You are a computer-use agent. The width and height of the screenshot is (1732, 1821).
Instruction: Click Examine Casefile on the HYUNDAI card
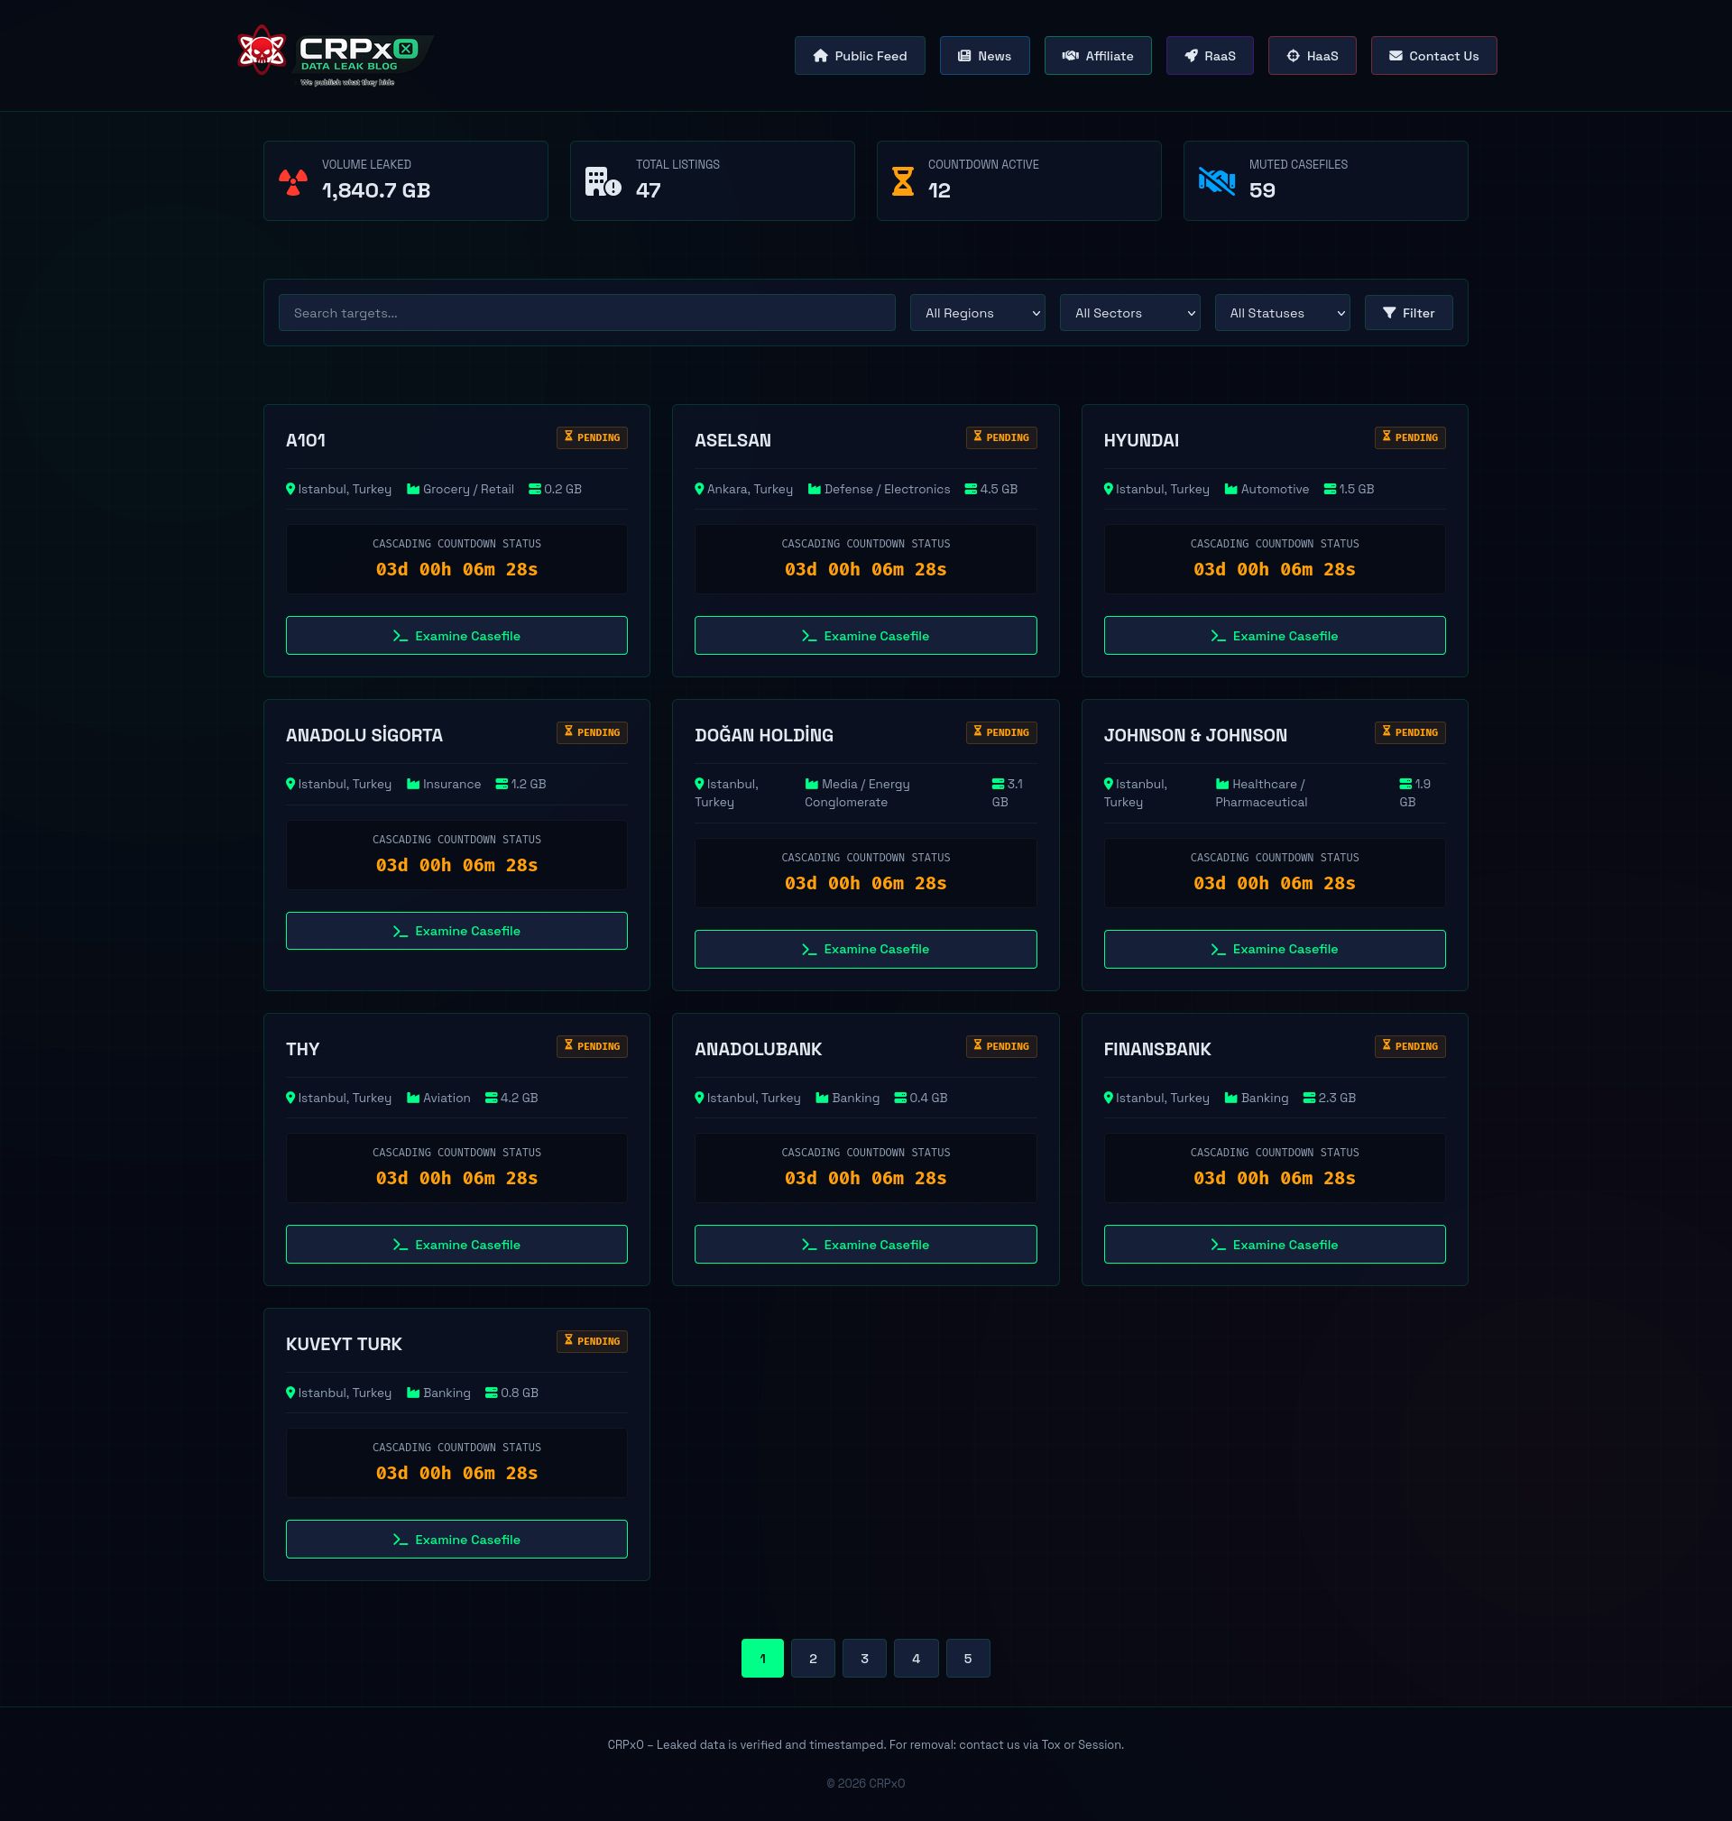tap(1274, 636)
